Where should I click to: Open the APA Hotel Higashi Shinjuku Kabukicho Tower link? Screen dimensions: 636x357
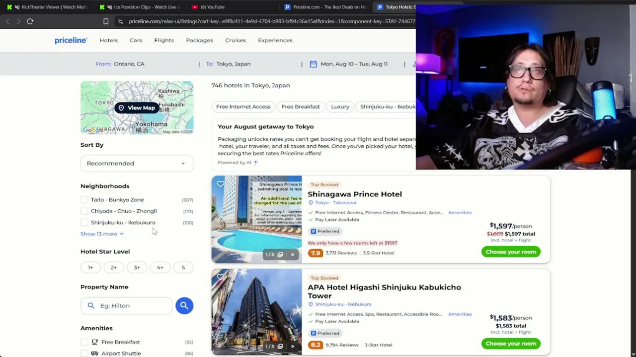tap(384, 292)
